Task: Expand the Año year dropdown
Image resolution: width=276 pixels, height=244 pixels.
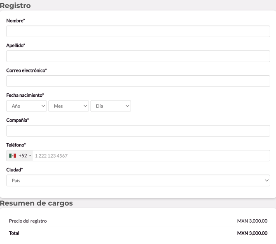Action: 26,106
